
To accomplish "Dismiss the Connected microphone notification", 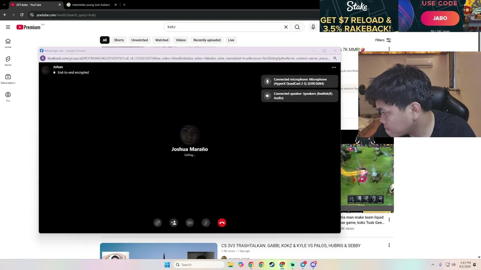I will coord(299,81).
